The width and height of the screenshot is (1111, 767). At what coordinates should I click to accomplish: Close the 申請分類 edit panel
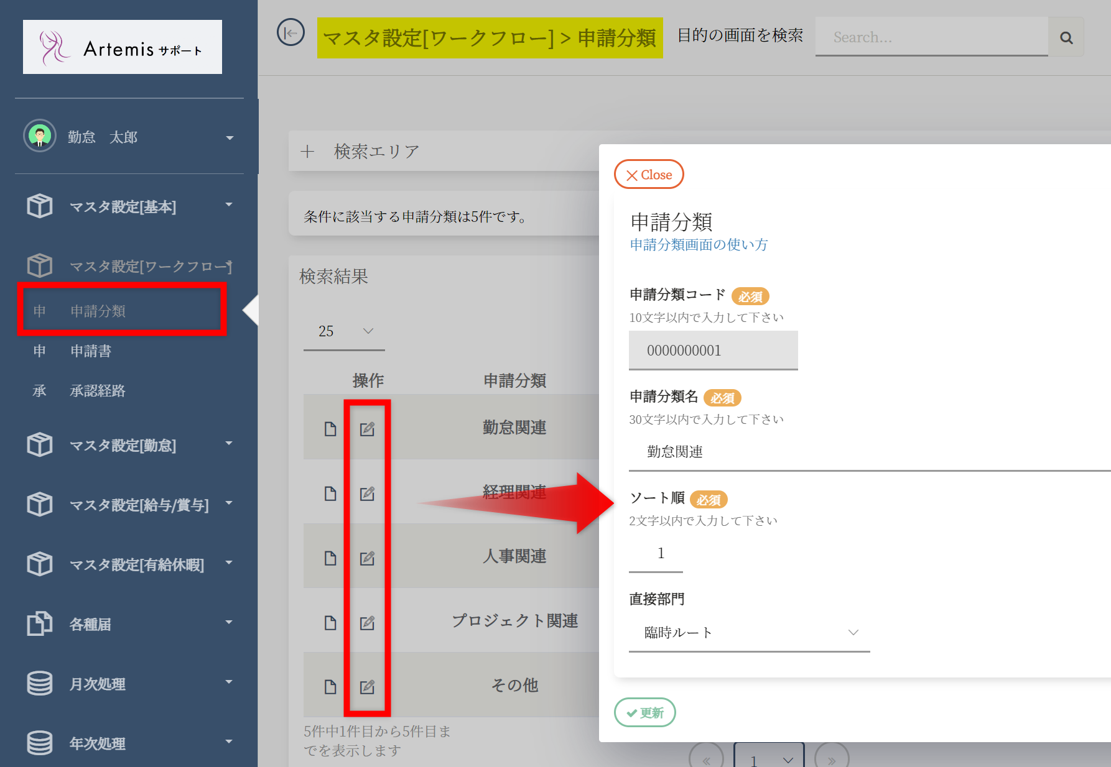click(x=649, y=175)
